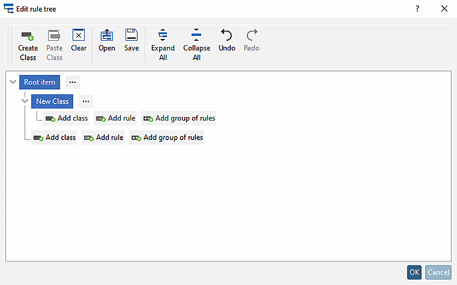Undo the last change

(x=227, y=40)
